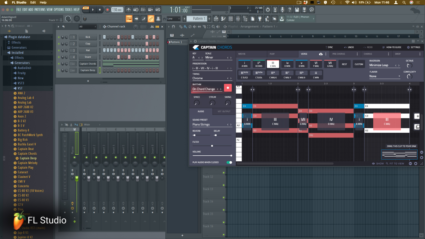Click the rhythm record red button
The height and width of the screenshot is (239, 425).
(x=228, y=88)
